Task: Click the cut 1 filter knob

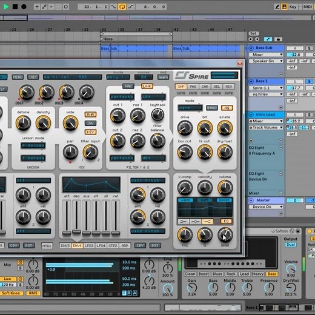Action: 118,116
